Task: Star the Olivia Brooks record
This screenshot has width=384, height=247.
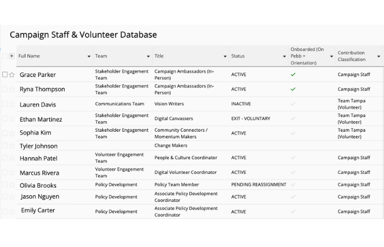Action: tap(12, 186)
